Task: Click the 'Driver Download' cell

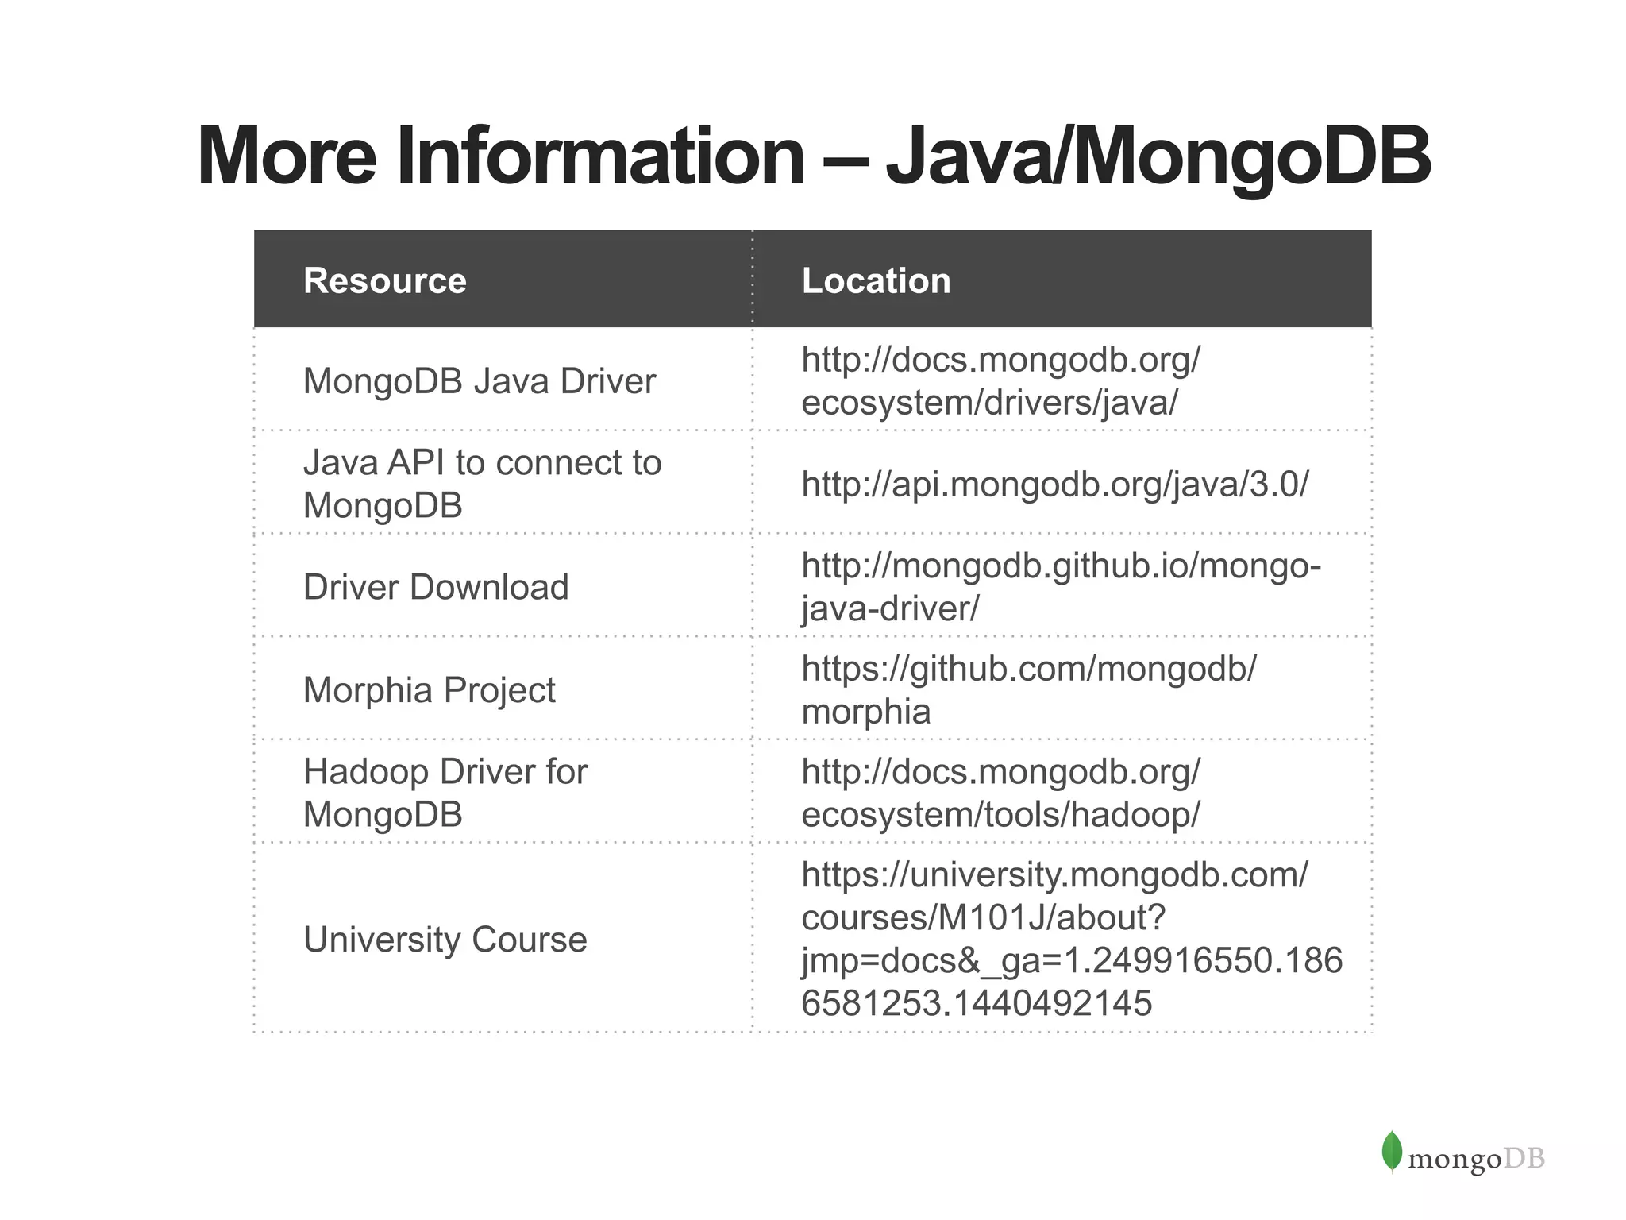Action: tap(503, 586)
